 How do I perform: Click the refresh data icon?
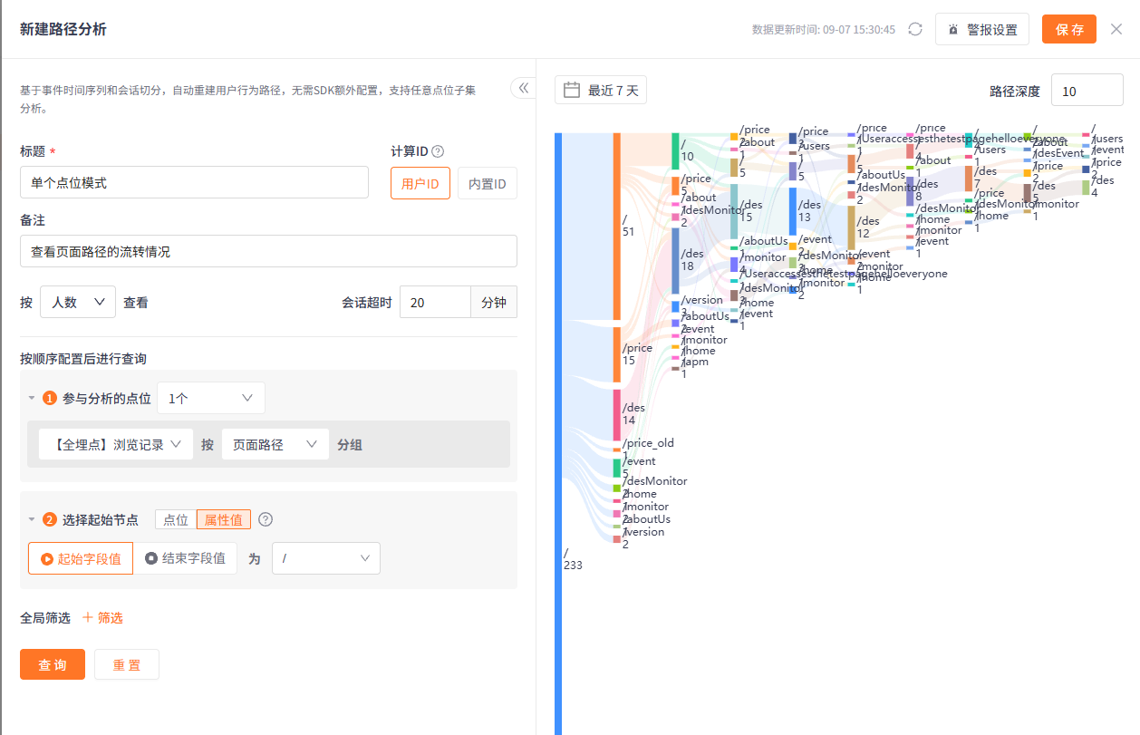click(915, 29)
